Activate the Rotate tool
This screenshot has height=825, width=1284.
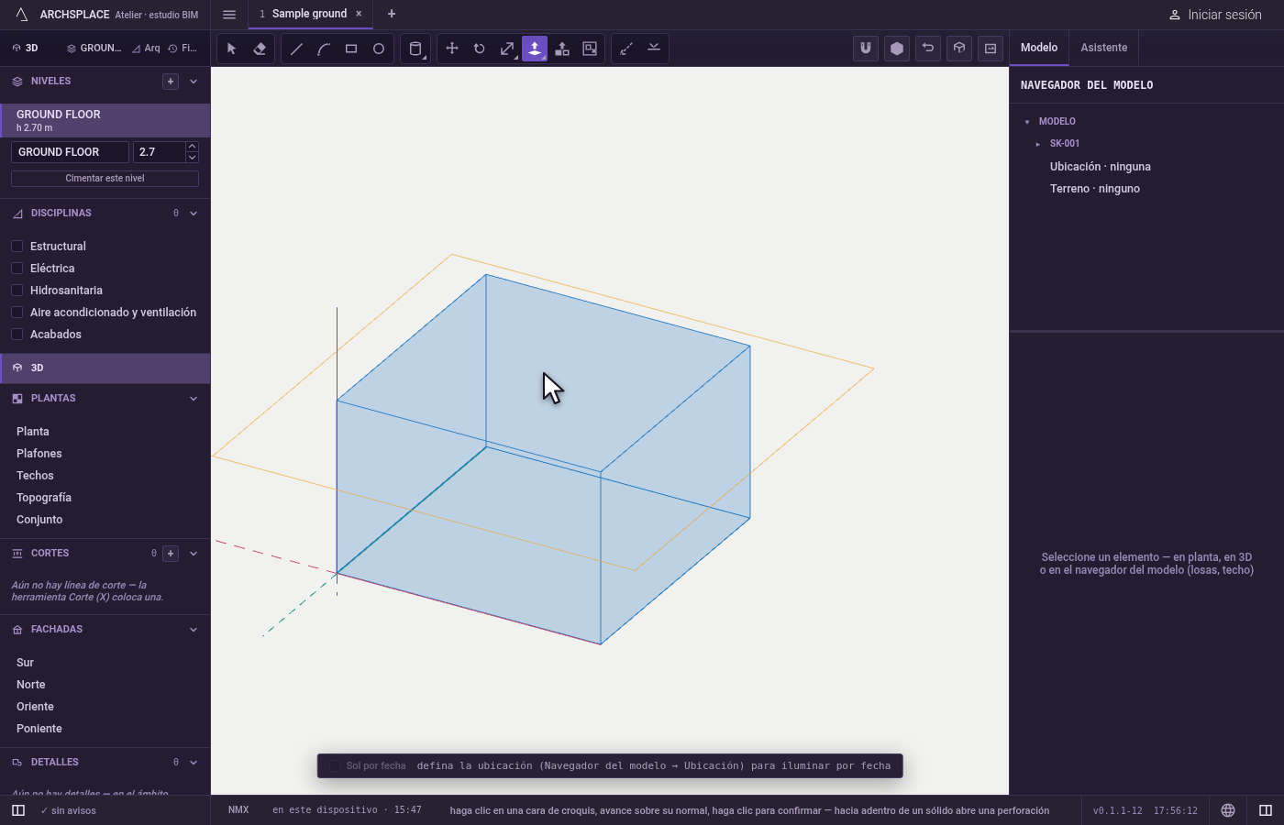(480, 49)
